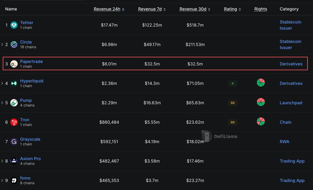Click the Name column header
The height and width of the screenshot is (190, 313).
(x=11, y=9)
